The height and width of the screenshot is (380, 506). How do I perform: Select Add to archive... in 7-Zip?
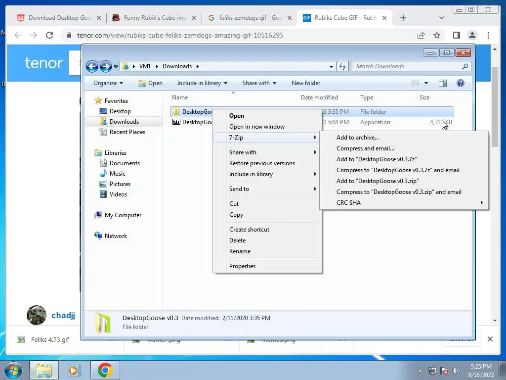pos(404,138)
